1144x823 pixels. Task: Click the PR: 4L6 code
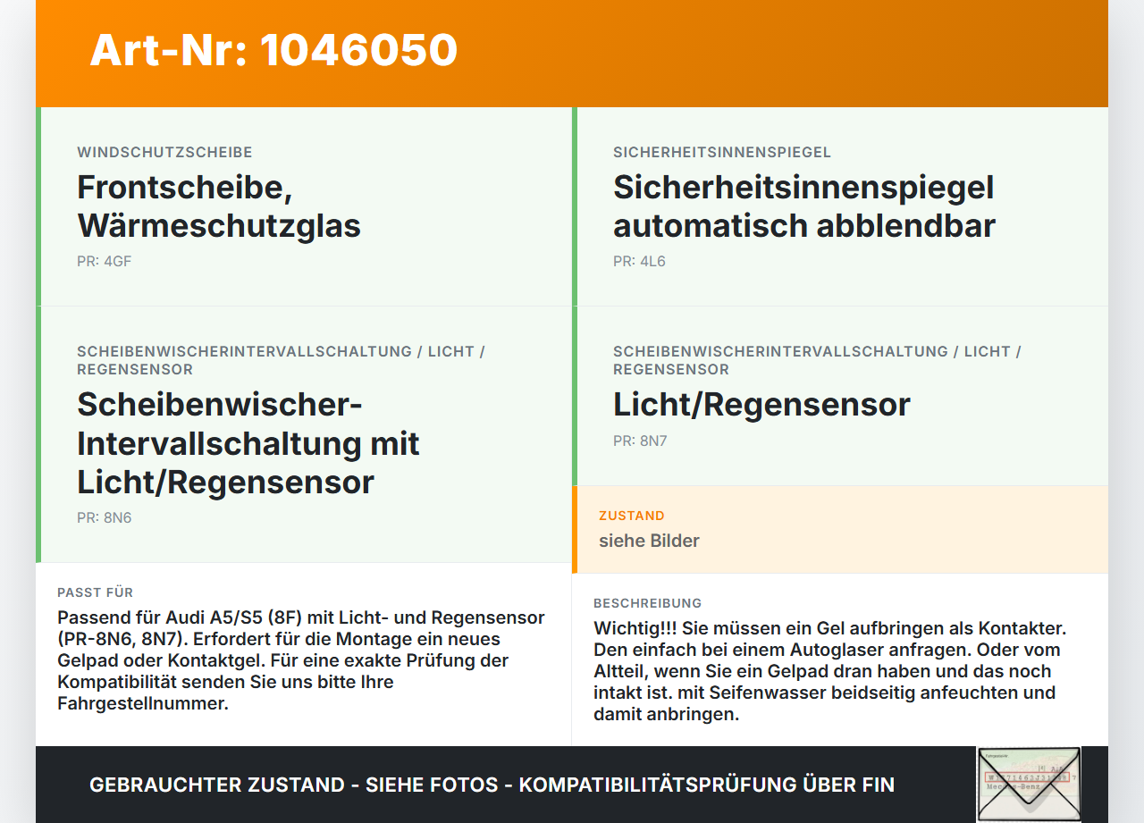pyautogui.click(x=639, y=261)
